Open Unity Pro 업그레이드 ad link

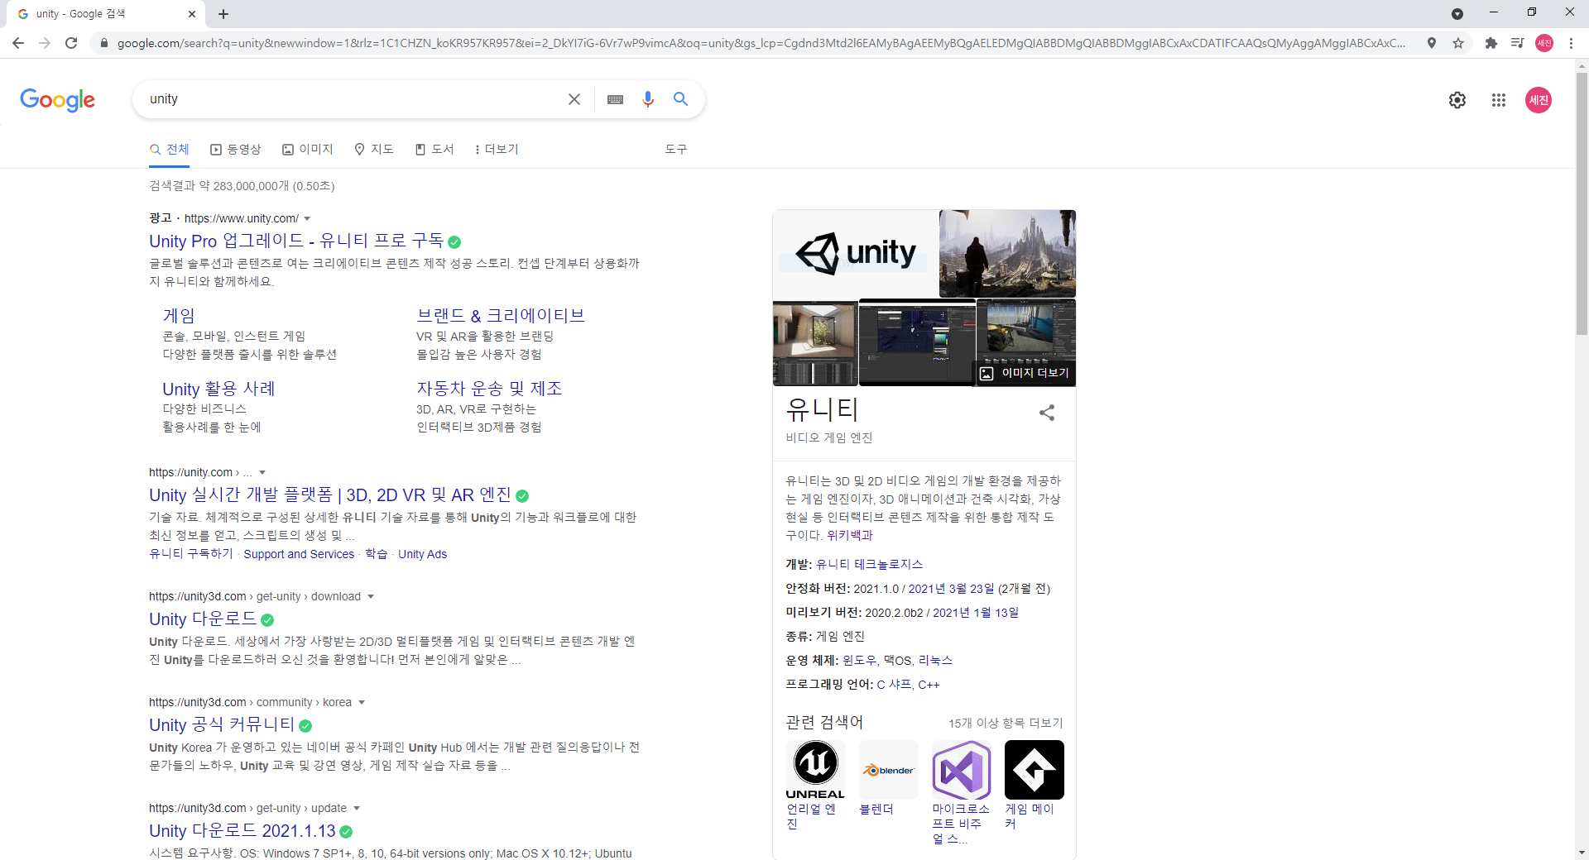click(296, 241)
